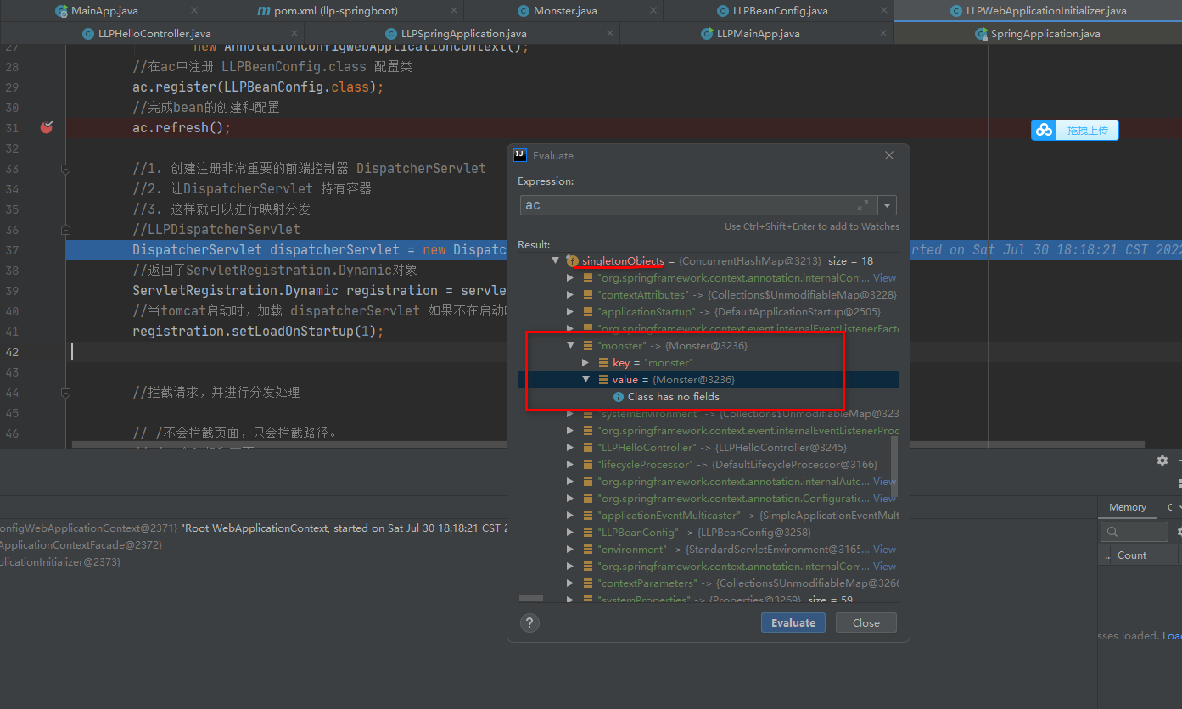This screenshot has height=709, width=1182.
Task: Expand the "applicationStartup" entry
Action: pyautogui.click(x=570, y=311)
